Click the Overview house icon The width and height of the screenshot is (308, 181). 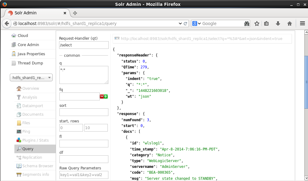coord(19,88)
